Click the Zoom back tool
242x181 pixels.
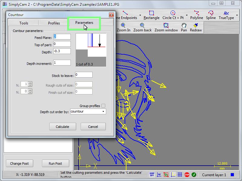[142, 27]
